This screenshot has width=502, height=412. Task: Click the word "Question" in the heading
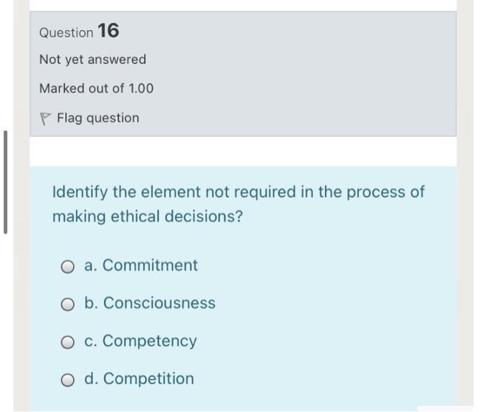coord(66,33)
